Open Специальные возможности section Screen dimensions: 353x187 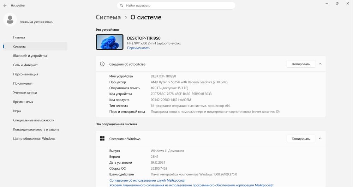pyautogui.click(x=35, y=120)
